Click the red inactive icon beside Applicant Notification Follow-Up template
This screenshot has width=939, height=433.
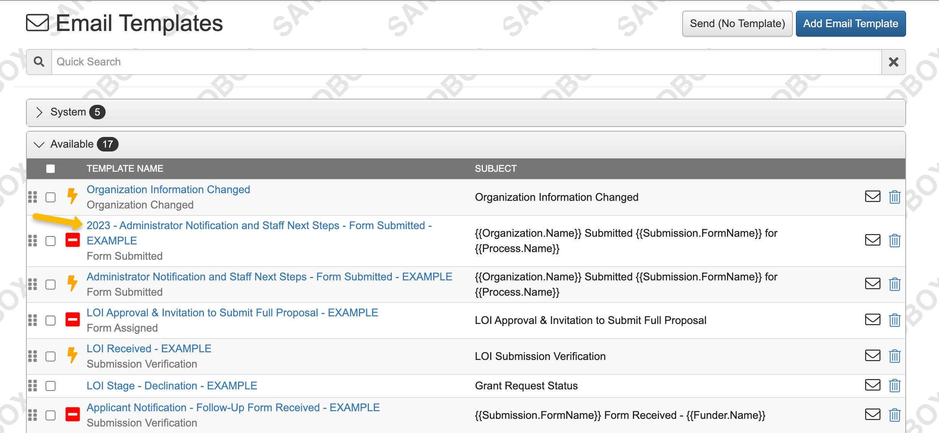pyautogui.click(x=72, y=414)
